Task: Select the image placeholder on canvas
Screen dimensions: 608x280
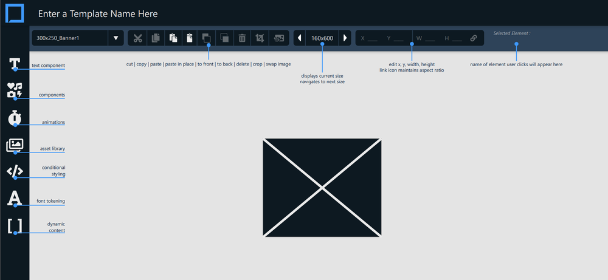Action: (x=322, y=188)
